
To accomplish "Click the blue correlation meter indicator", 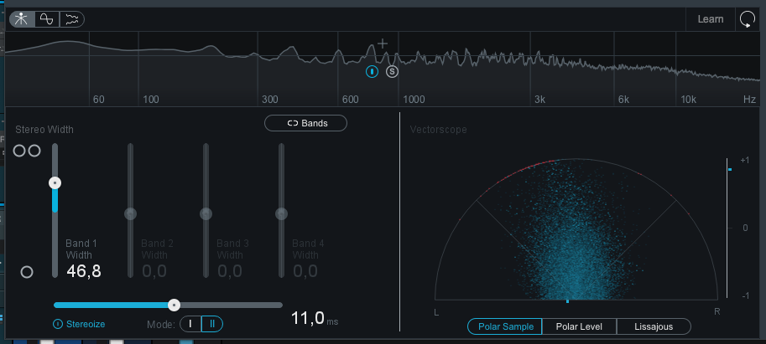I will point(729,170).
